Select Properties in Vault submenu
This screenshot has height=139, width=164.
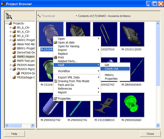point(115,79)
